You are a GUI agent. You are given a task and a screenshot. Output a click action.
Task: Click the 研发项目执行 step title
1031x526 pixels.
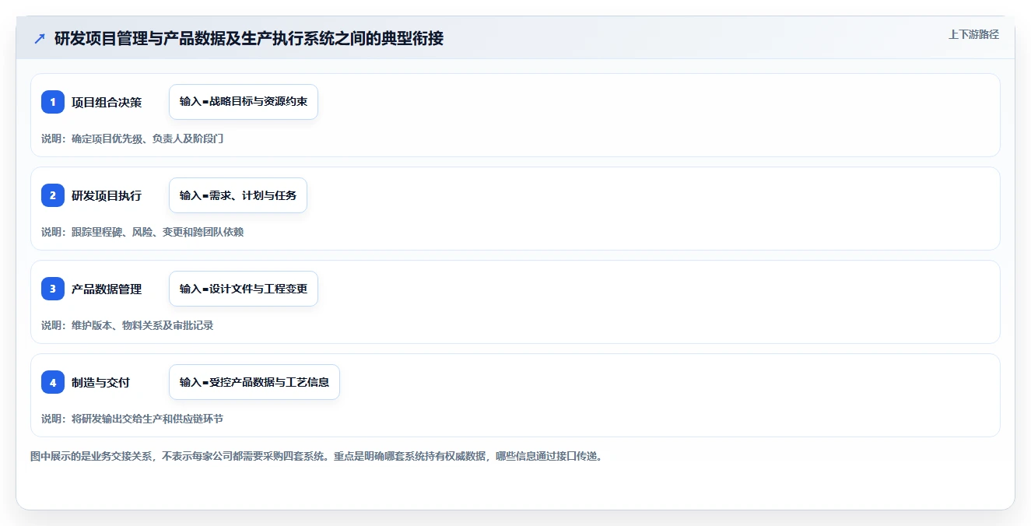(x=107, y=195)
